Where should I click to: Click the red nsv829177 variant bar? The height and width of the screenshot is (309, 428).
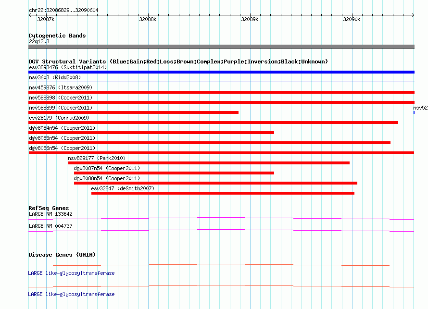click(209, 163)
